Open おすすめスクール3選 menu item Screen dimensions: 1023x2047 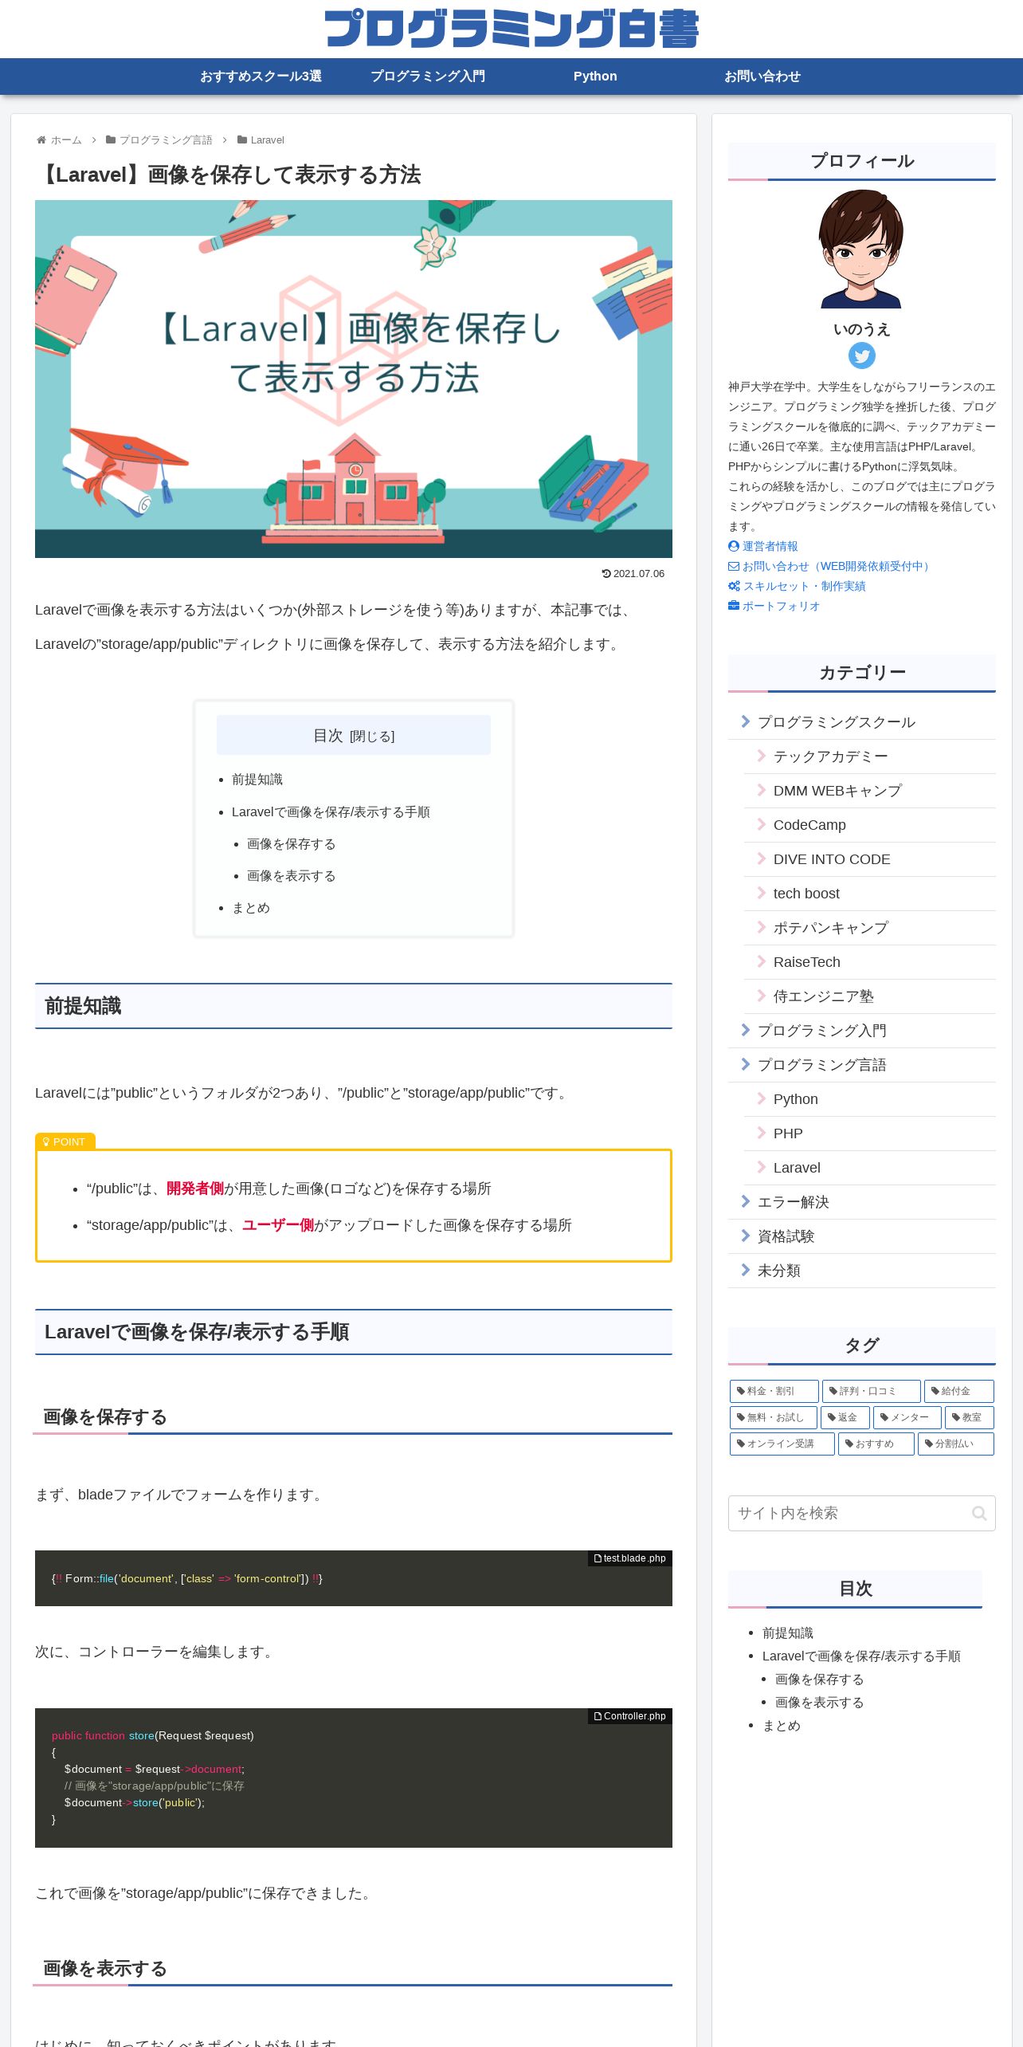pyautogui.click(x=261, y=77)
